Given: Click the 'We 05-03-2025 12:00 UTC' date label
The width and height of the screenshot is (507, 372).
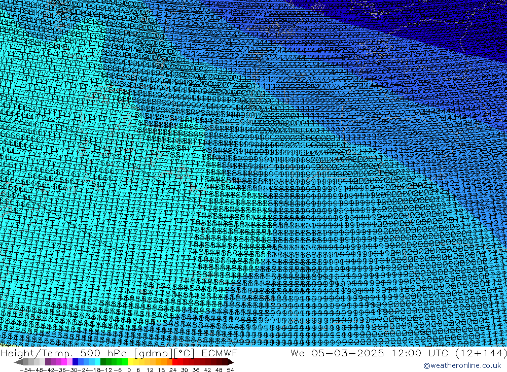Looking at the screenshot, I should (370, 353).
